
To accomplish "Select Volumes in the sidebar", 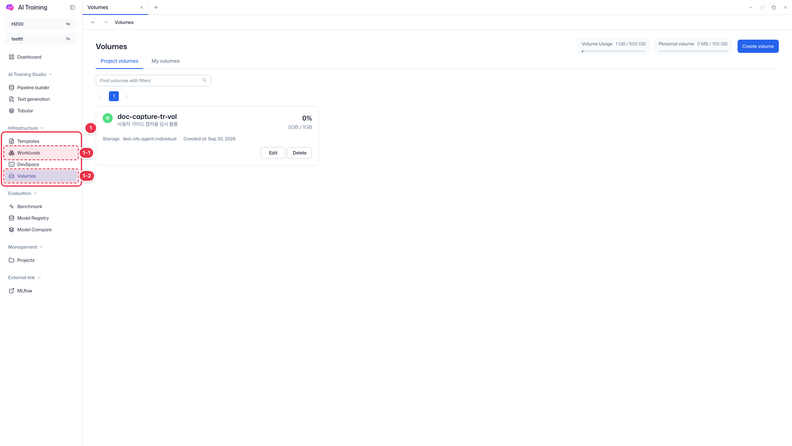I will (41, 176).
